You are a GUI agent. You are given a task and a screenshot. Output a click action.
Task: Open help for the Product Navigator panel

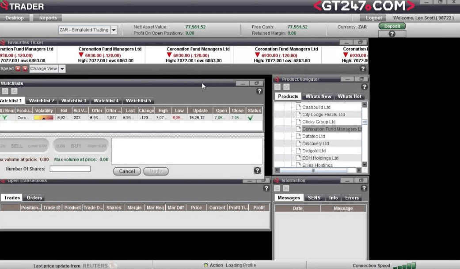coord(364,87)
